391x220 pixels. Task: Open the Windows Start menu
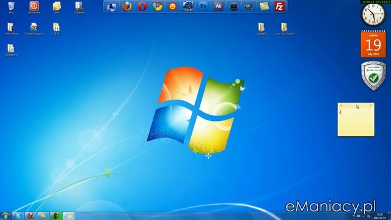[x=5, y=216]
